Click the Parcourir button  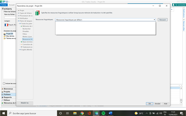pyautogui.click(x=162, y=20)
